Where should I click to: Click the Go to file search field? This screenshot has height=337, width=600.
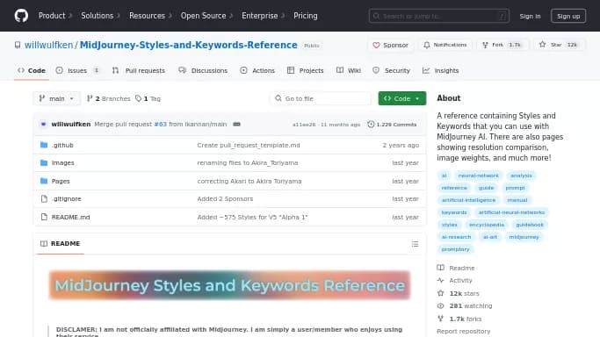pyautogui.click(x=321, y=98)
